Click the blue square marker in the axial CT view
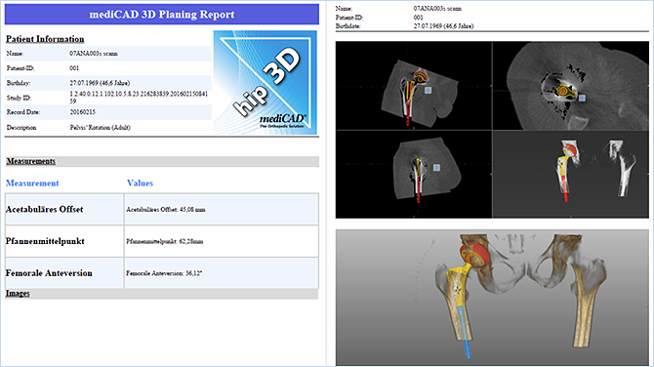Viewport: 654px width, 367px height. click(582, 98)
